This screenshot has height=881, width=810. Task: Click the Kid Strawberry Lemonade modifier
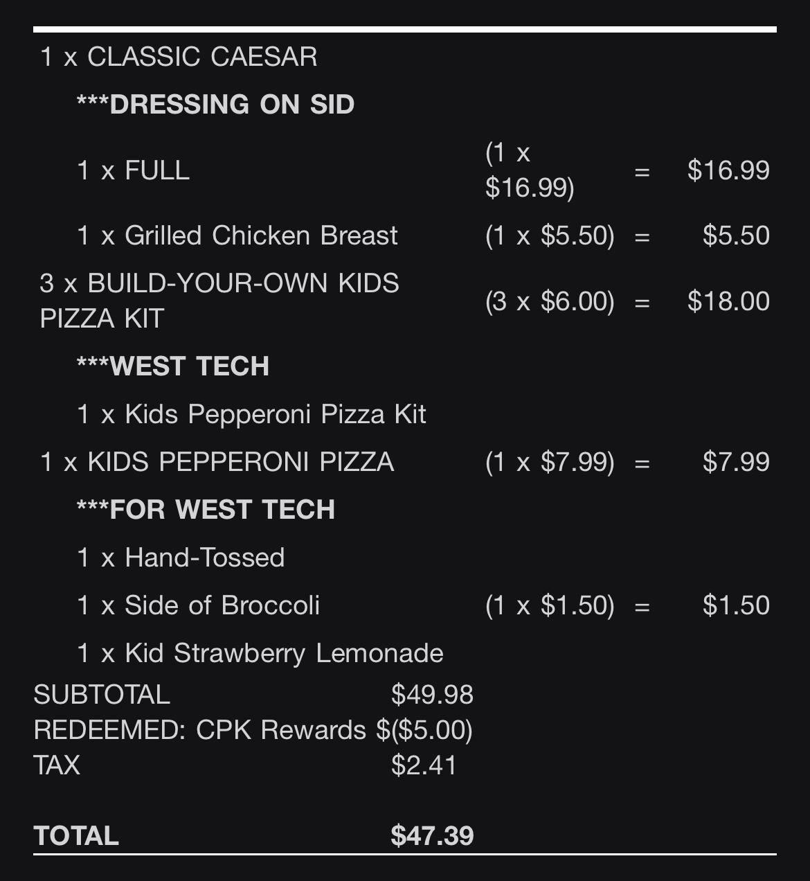pos(260,653)
